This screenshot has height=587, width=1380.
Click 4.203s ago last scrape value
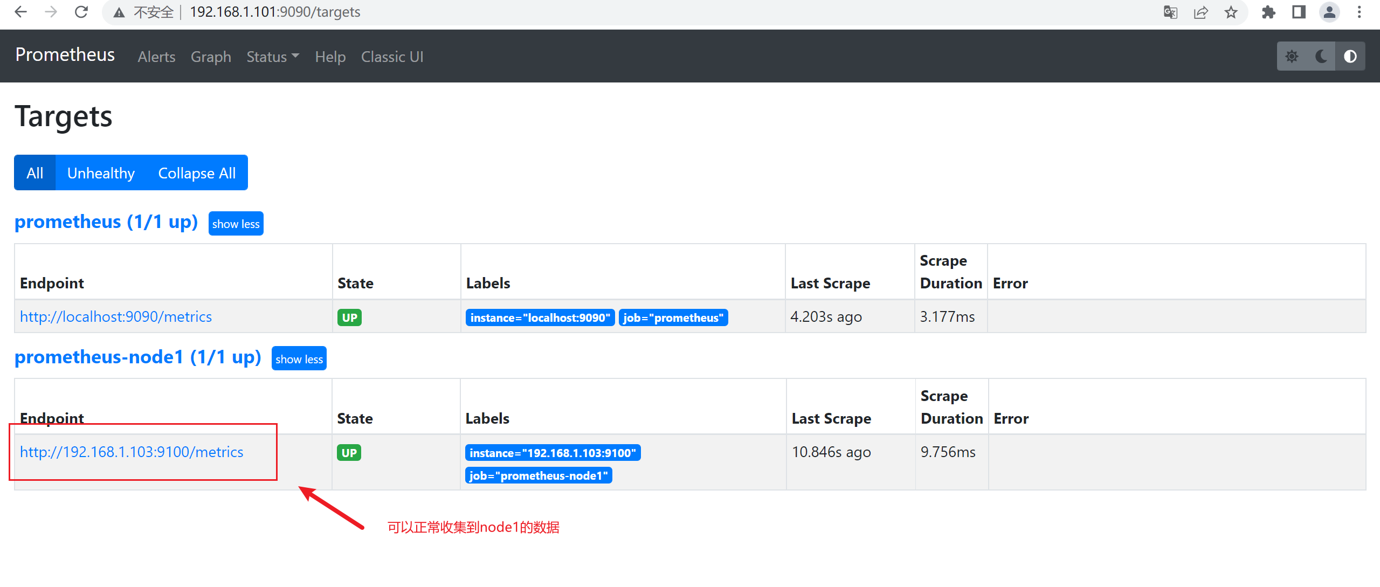(x=826, y=317)
